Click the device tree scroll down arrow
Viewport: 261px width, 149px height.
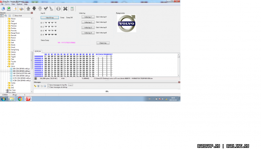pyautogui.click(x=32, y=92)
